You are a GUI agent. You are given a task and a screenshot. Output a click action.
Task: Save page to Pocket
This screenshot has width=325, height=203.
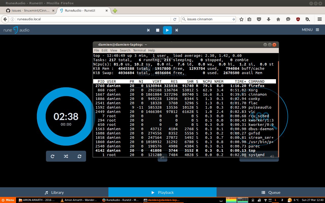(x=259, y=19)
